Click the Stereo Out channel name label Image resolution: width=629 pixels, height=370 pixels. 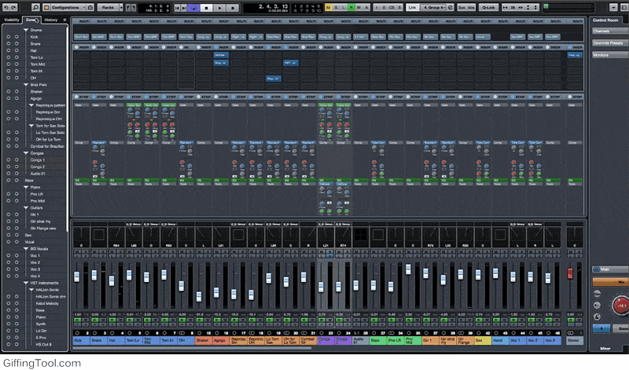click(575, 340)
